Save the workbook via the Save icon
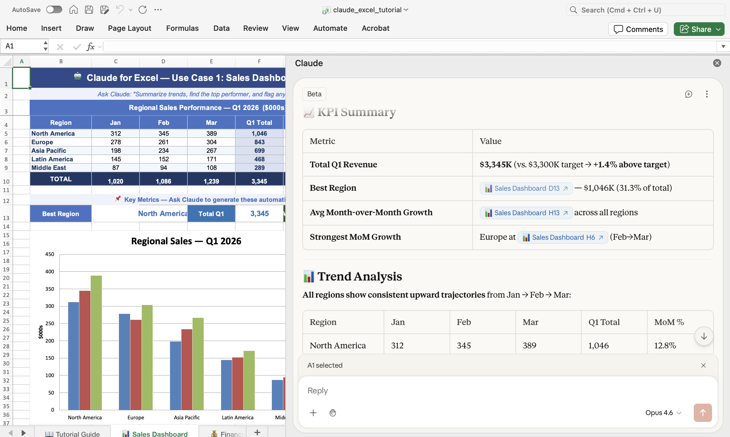The width and height of the screenshot is (730, 437). (x=89, y=9)
